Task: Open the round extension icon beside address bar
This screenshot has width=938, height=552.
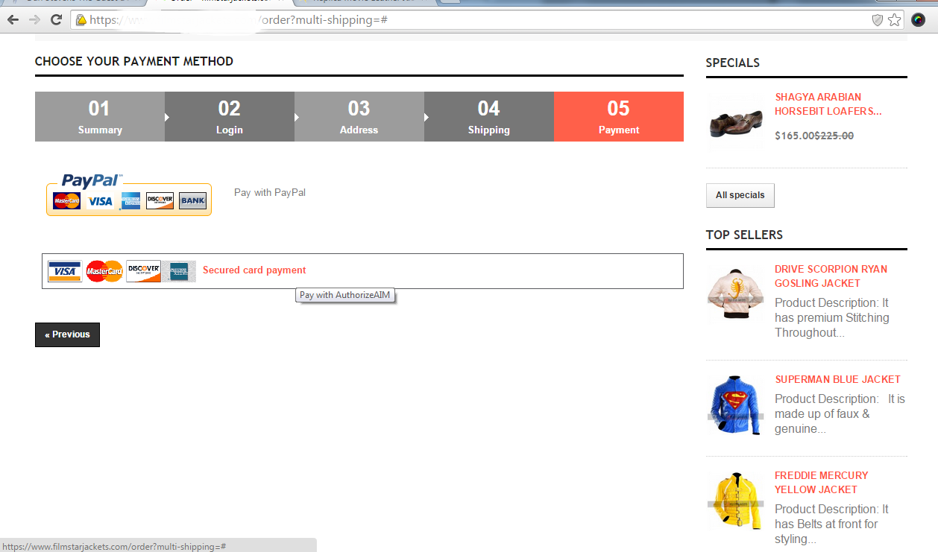Action: pyautogui.click(x=918, y=20)
